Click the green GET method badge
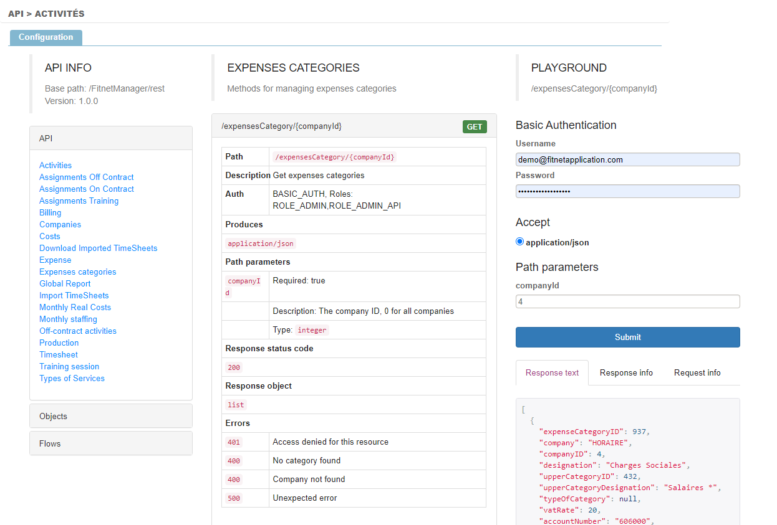 point(475,126)
